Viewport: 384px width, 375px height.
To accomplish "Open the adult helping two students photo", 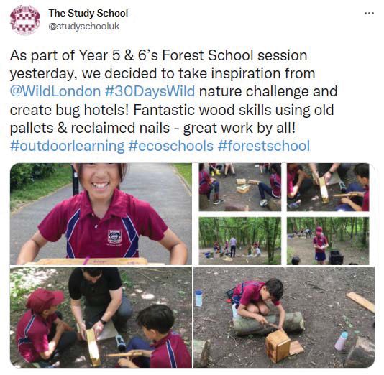I will click(101, 317).
